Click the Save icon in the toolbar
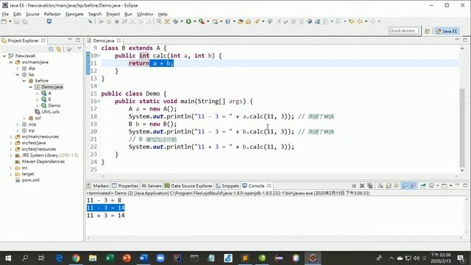 [17, 21]
